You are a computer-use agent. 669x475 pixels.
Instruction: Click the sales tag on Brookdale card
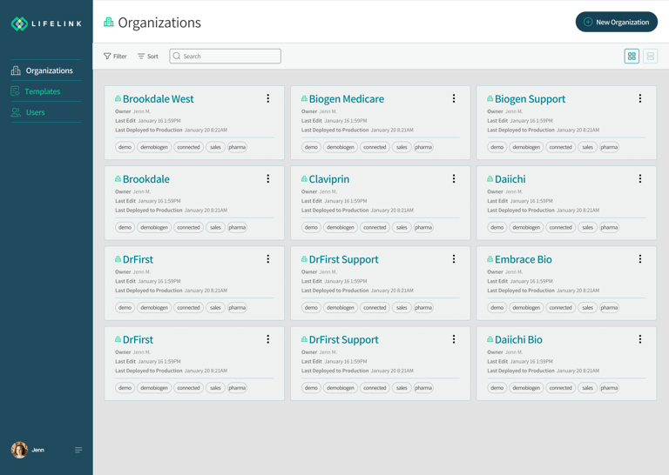[x=215, y=227]
